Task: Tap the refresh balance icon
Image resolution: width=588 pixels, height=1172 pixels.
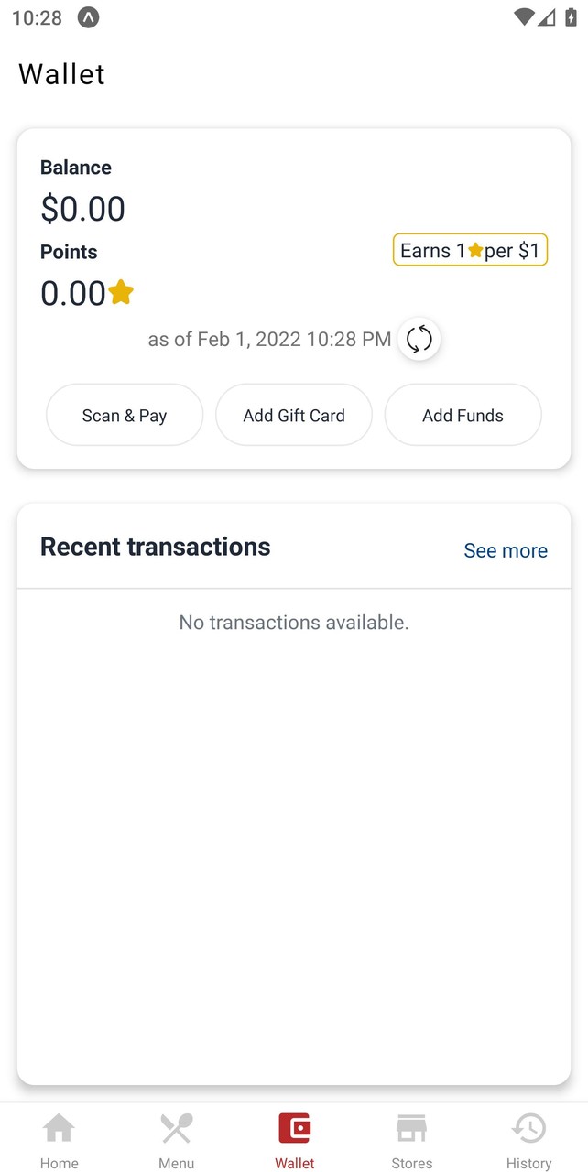Action: pos(419,339)
